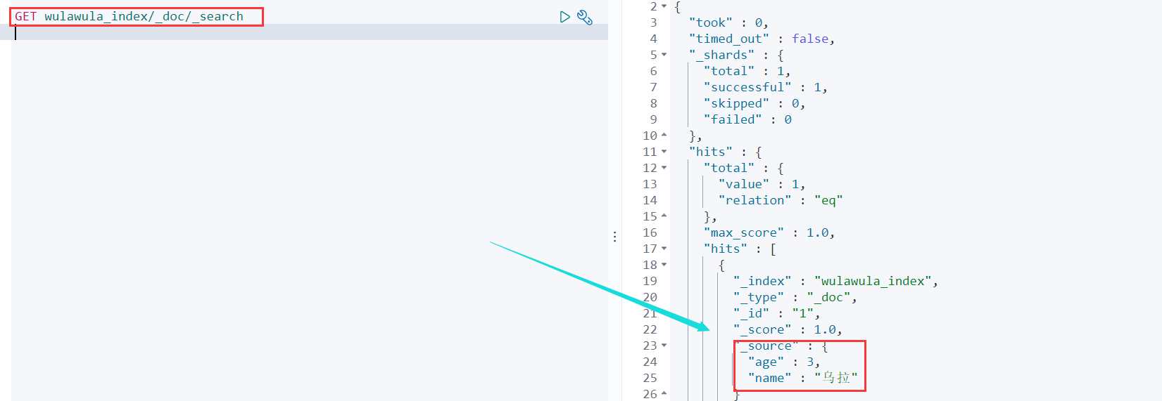Click the "max_score" : 1.0 line
Image resolution: width=1162 pixels, height=401 pixels.
point(769,232)
